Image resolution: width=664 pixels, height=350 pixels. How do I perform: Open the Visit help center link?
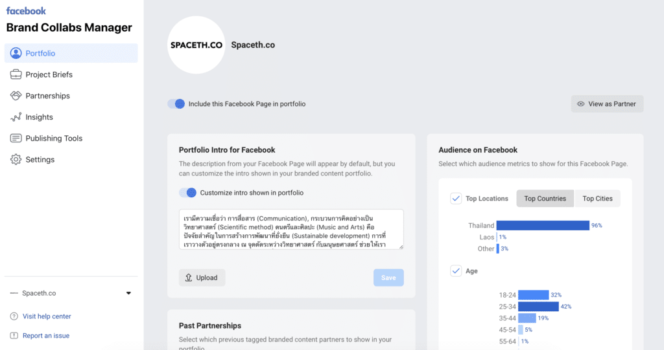click(x=47, y=316)
